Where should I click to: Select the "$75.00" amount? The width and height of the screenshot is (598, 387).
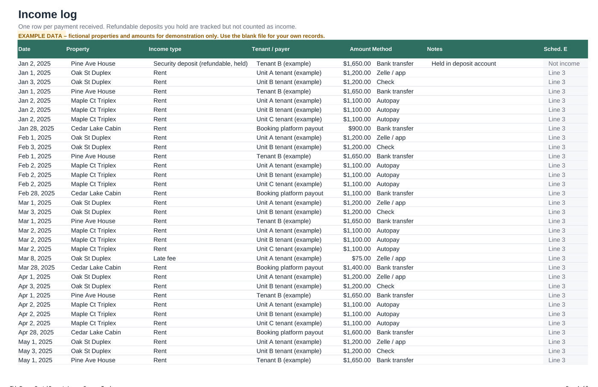coord(361,258)
